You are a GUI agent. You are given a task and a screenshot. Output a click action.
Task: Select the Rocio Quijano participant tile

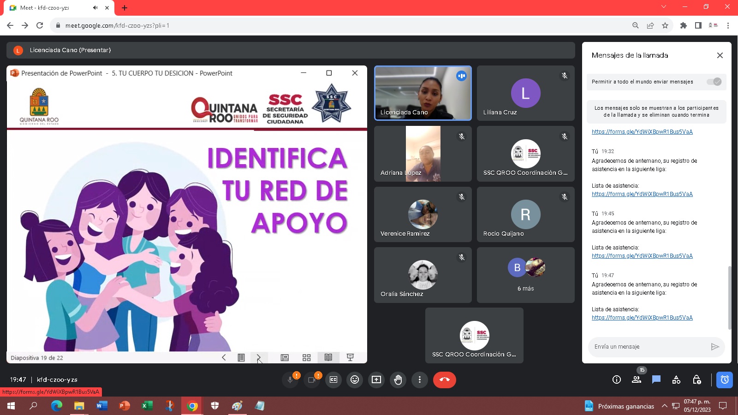(526, 214)
